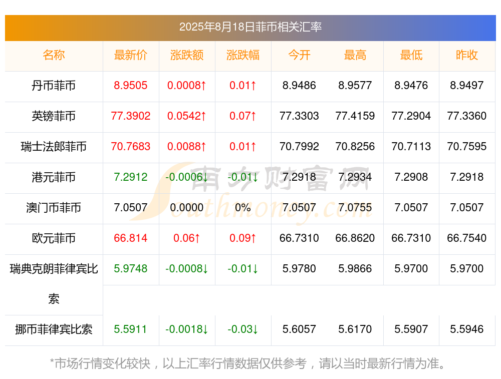The height and width of the screenshot is (379, 501).
Task: Select the 涨跌幅 column header
Action: [243, 55]
